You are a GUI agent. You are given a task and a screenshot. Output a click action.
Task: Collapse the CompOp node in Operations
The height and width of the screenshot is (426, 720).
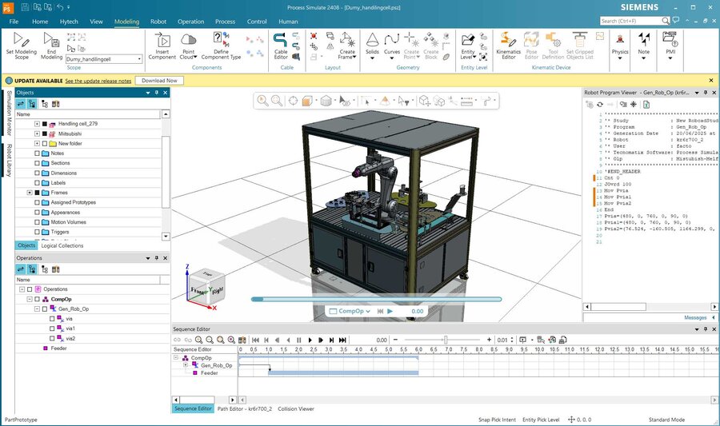coord(30,299)
